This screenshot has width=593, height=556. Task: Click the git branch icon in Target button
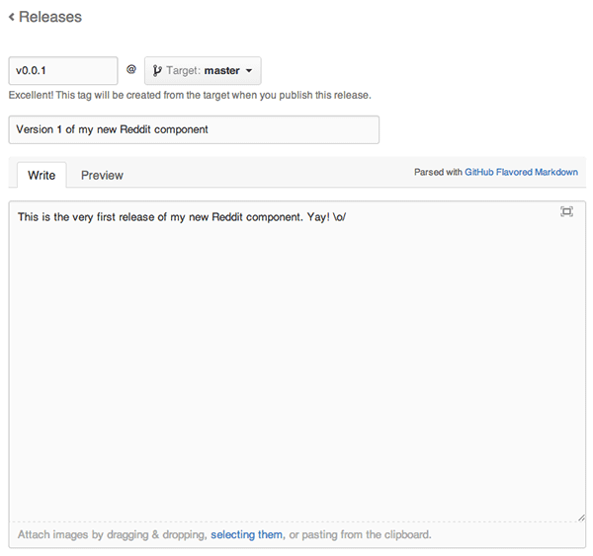tap(157, 71)
